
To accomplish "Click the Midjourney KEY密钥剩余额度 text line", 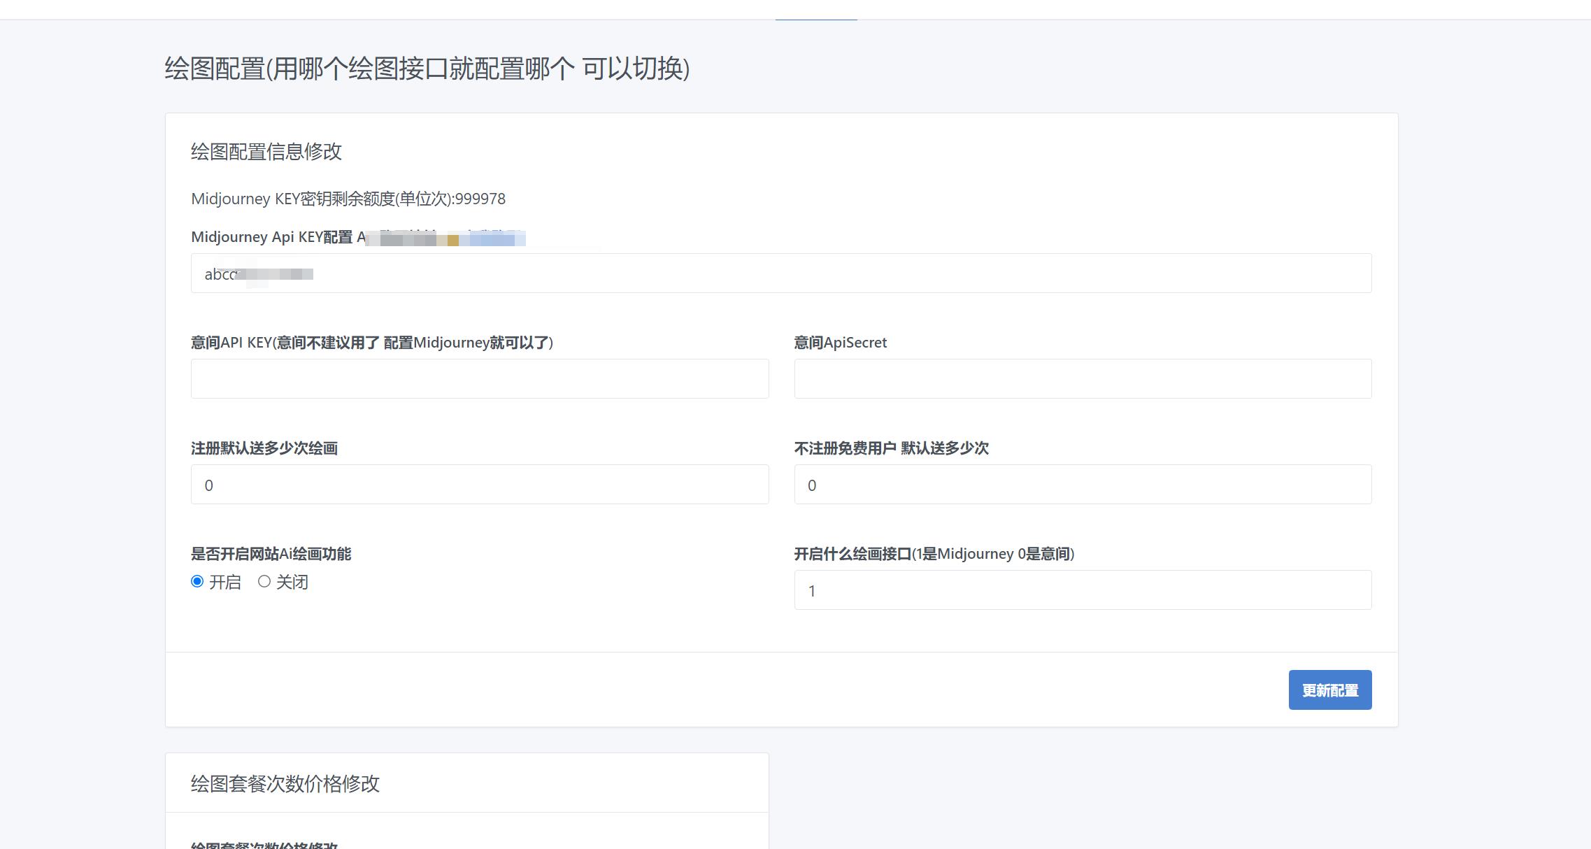I will (348, 199).
